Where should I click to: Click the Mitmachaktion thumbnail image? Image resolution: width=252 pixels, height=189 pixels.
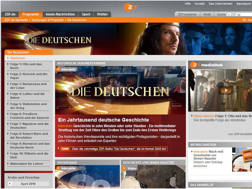click(x=242, y=159)
